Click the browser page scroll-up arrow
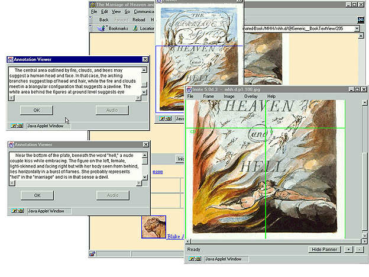Viewport: 369px width, 277px height. [361, 36]
